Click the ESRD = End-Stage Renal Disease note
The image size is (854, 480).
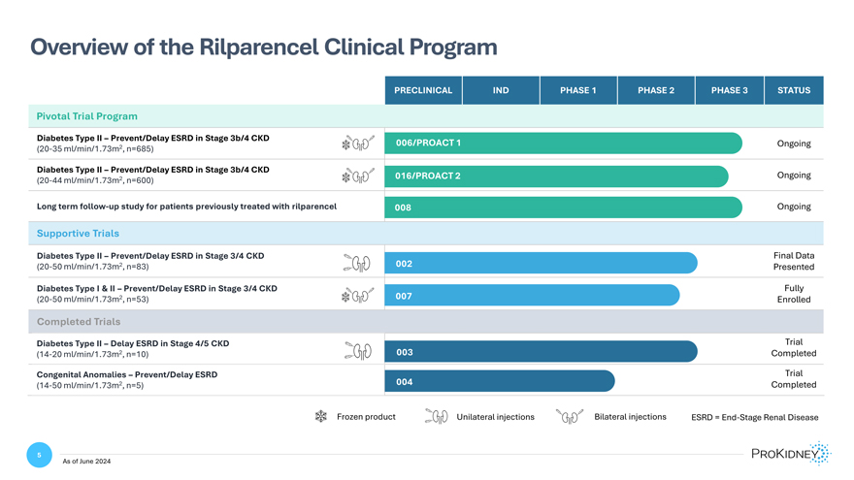coord(755,417)
